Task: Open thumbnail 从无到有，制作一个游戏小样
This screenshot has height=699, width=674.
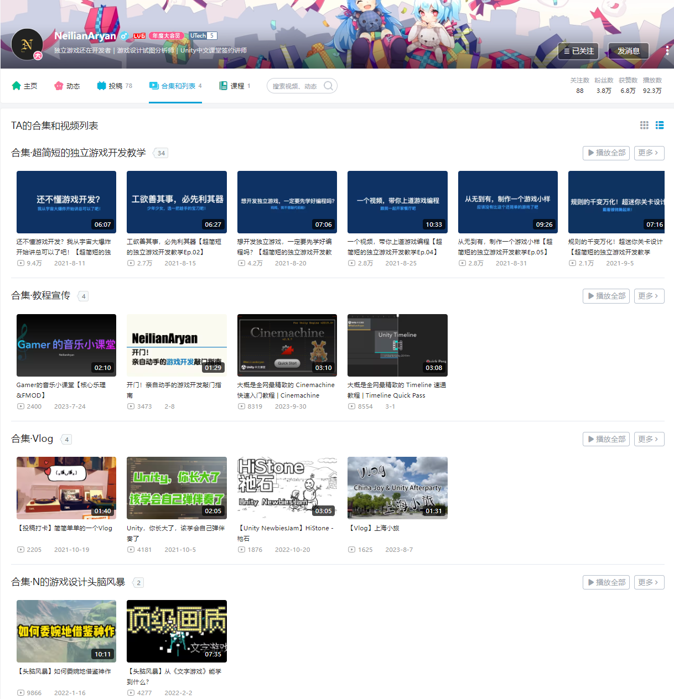Action: (x=508, y=202)
